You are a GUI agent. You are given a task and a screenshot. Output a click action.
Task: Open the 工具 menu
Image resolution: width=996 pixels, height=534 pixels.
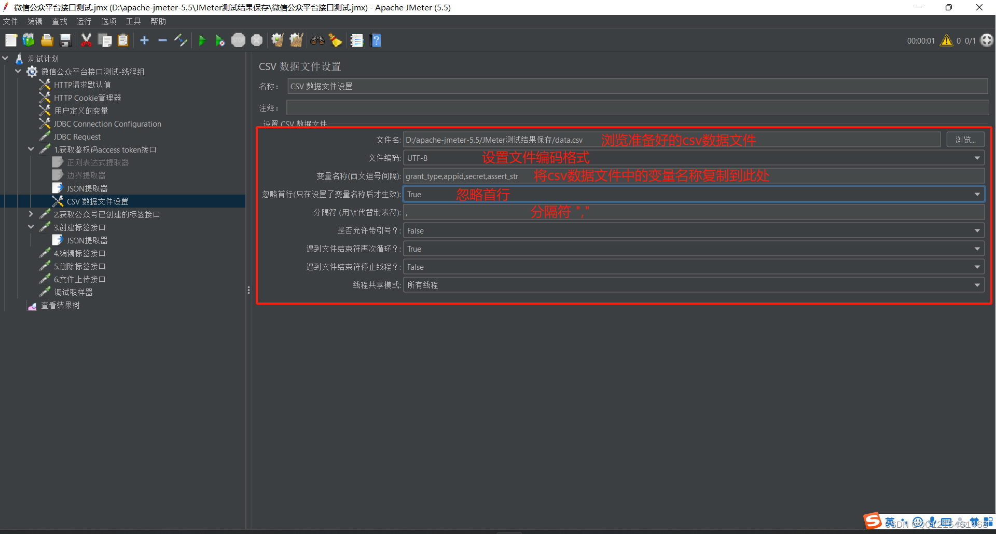pos(133,21)
